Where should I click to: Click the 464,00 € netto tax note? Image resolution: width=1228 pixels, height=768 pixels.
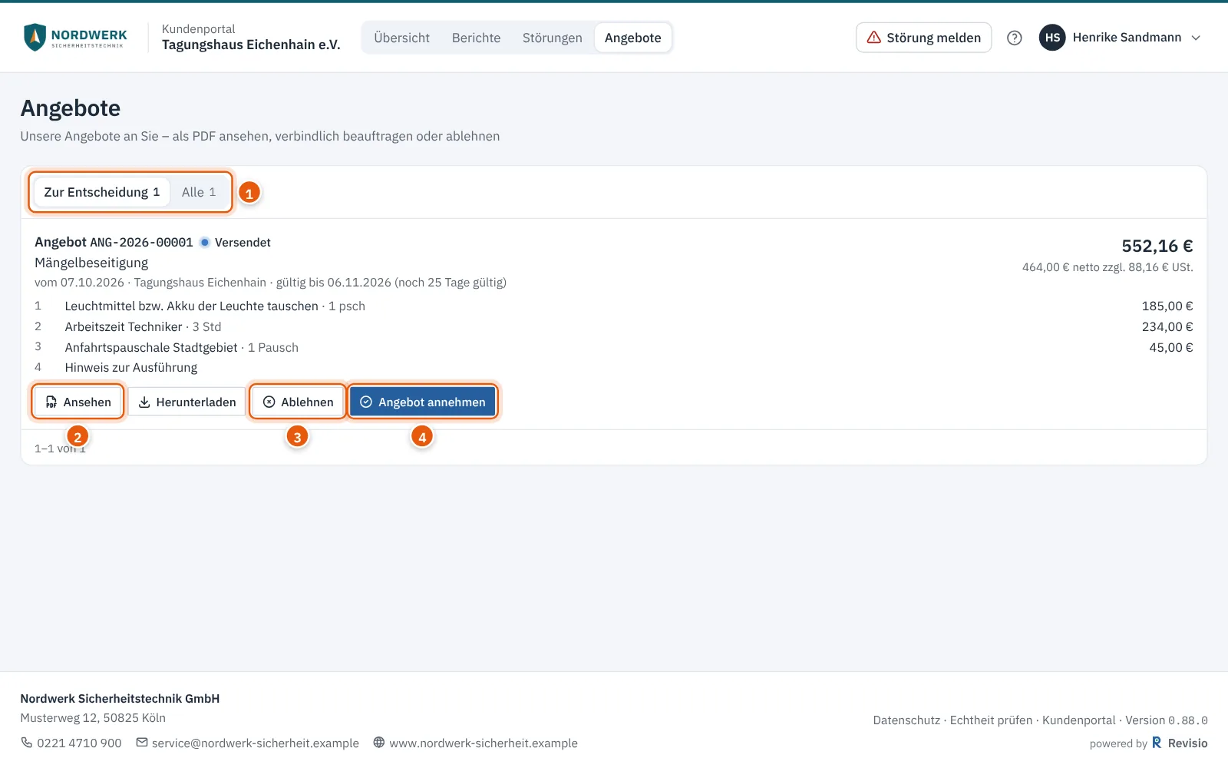[1108, 267]
